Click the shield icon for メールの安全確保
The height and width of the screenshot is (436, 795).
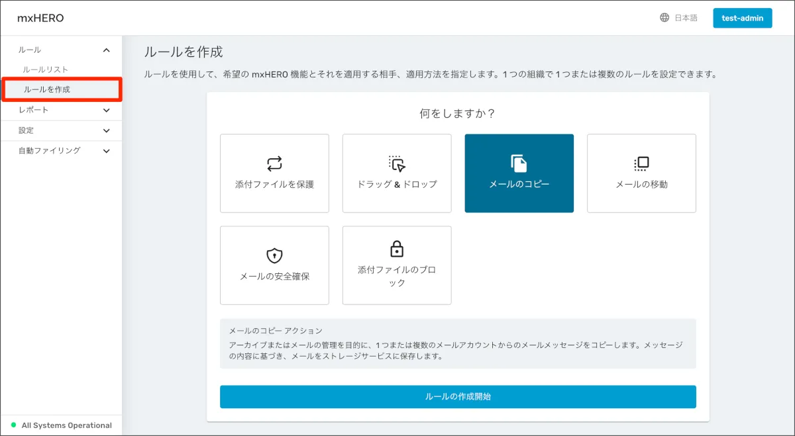click(274, 255)
